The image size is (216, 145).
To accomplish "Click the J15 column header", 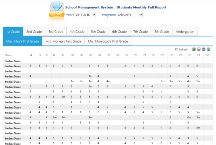I will pos(108,55).
